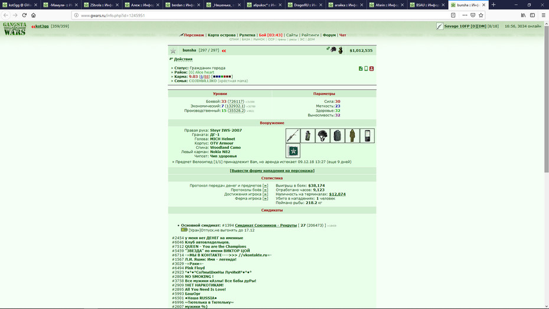Open Чат in the top menu
The width and height of the screenshot is (549, 309).
[x=342, y=35]
